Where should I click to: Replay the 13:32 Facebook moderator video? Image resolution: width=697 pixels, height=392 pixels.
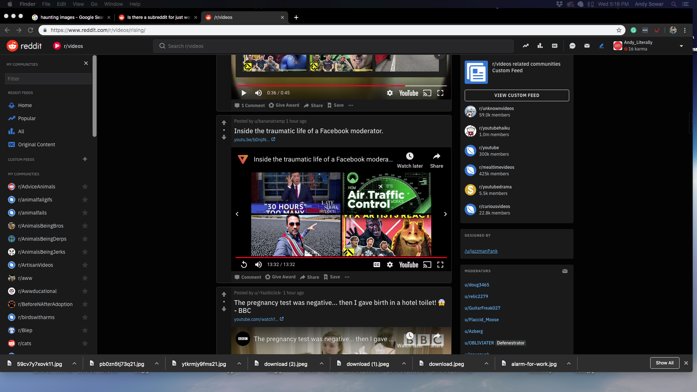point(244,265)
